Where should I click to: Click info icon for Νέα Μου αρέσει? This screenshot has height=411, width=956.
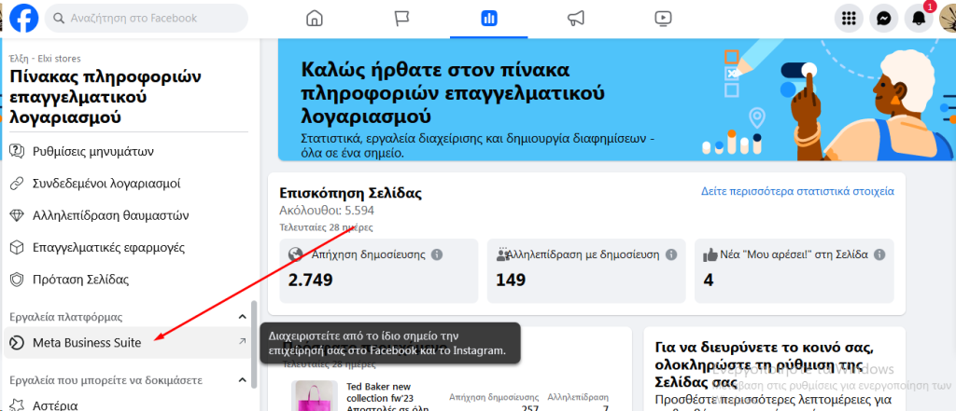pyautogui.click(x=879, y=254)
